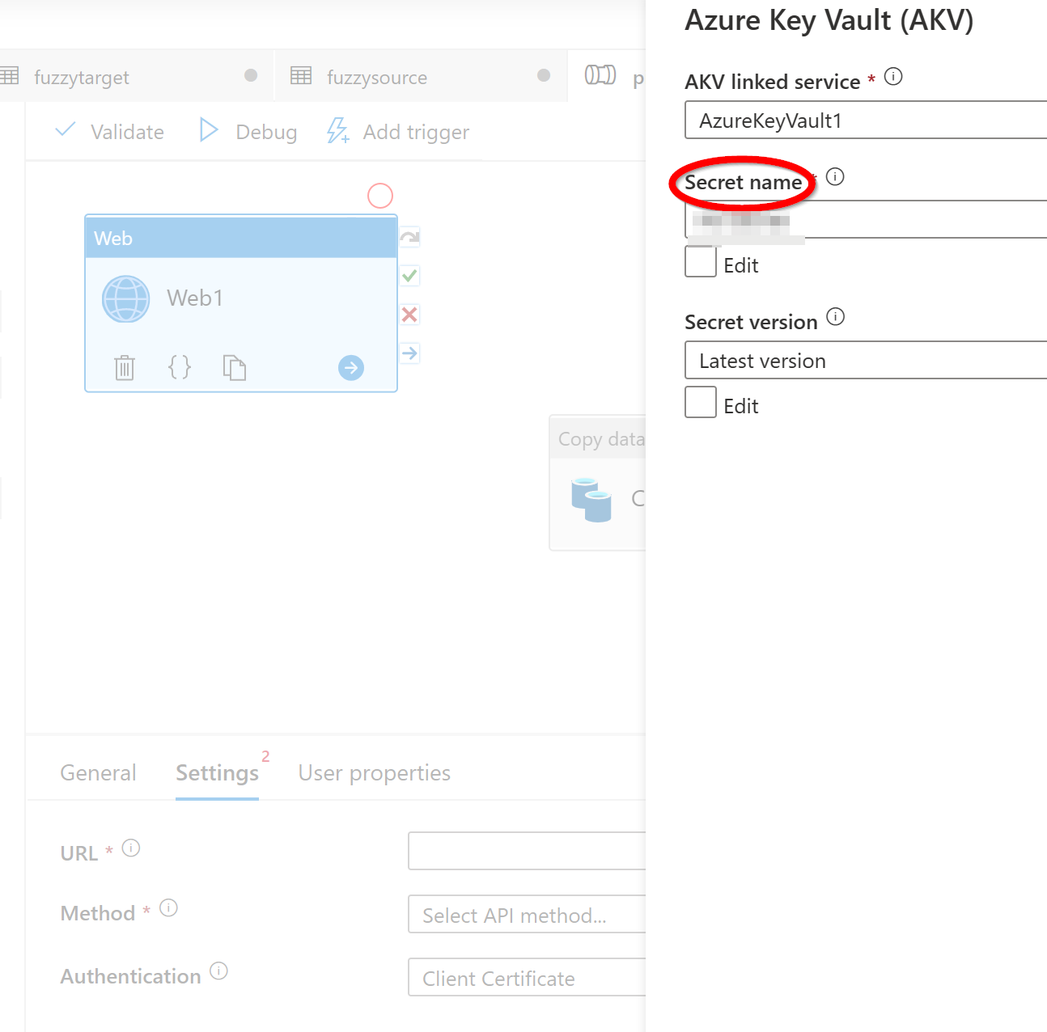The width and height of the screenshot is (1047, 1032).
Task: Delete the Web1 activity using trash icon
Action: [125, 367]
